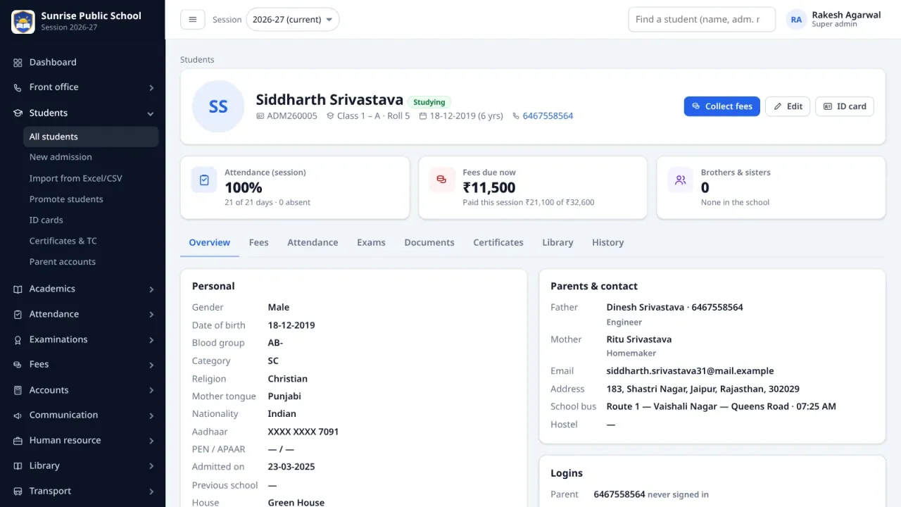Open the History tab
The image size is (901, 507).
[607, 242]
